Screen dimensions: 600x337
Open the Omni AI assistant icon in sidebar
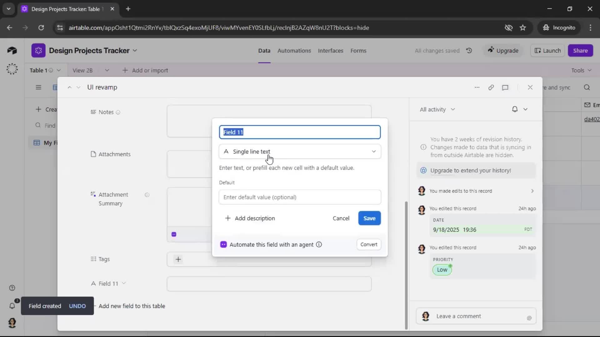click(12, 69)
